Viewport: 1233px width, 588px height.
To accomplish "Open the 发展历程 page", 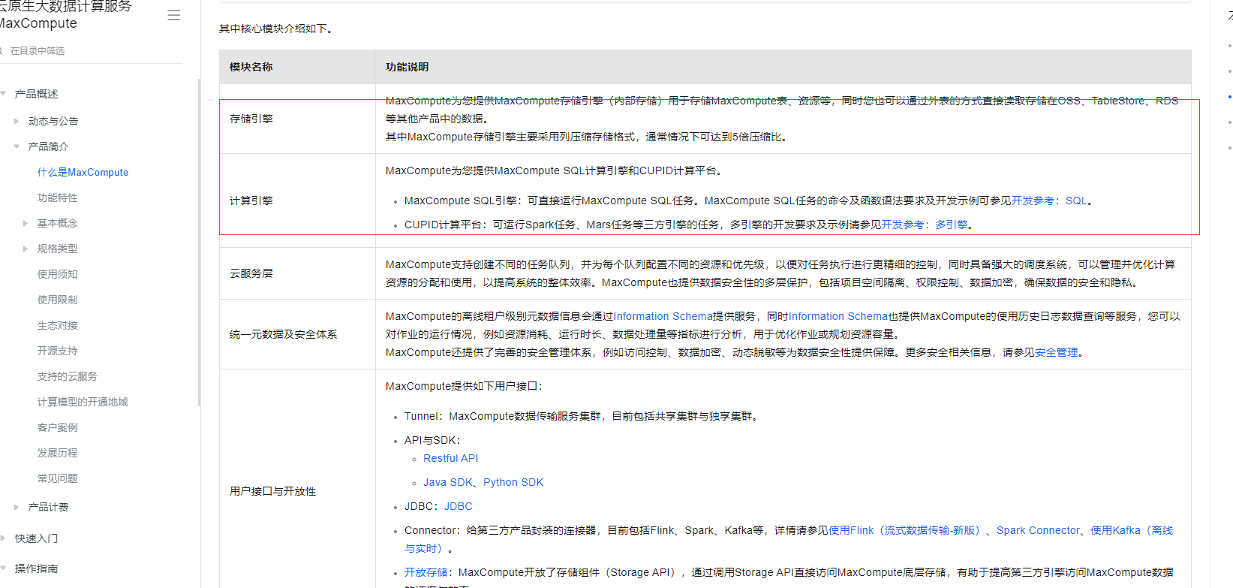I will pyautogui.click(x=58, y=453).
